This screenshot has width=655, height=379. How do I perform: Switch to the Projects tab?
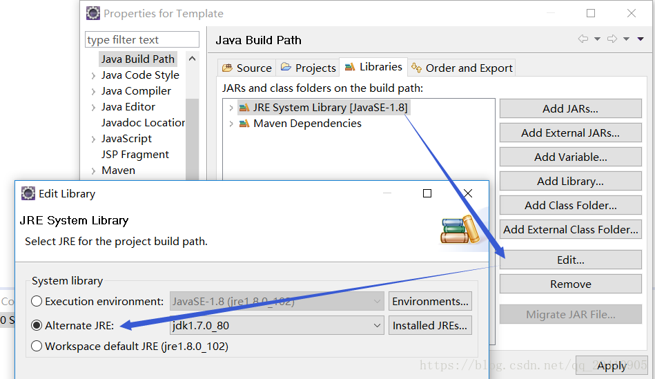pyautogui.click(x=308, y=68)
